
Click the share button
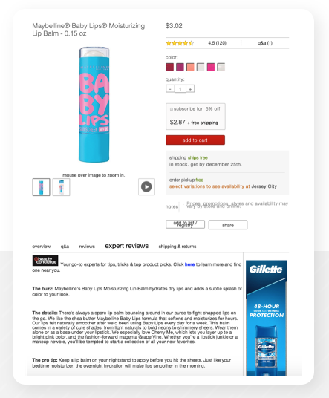(228, 225)
